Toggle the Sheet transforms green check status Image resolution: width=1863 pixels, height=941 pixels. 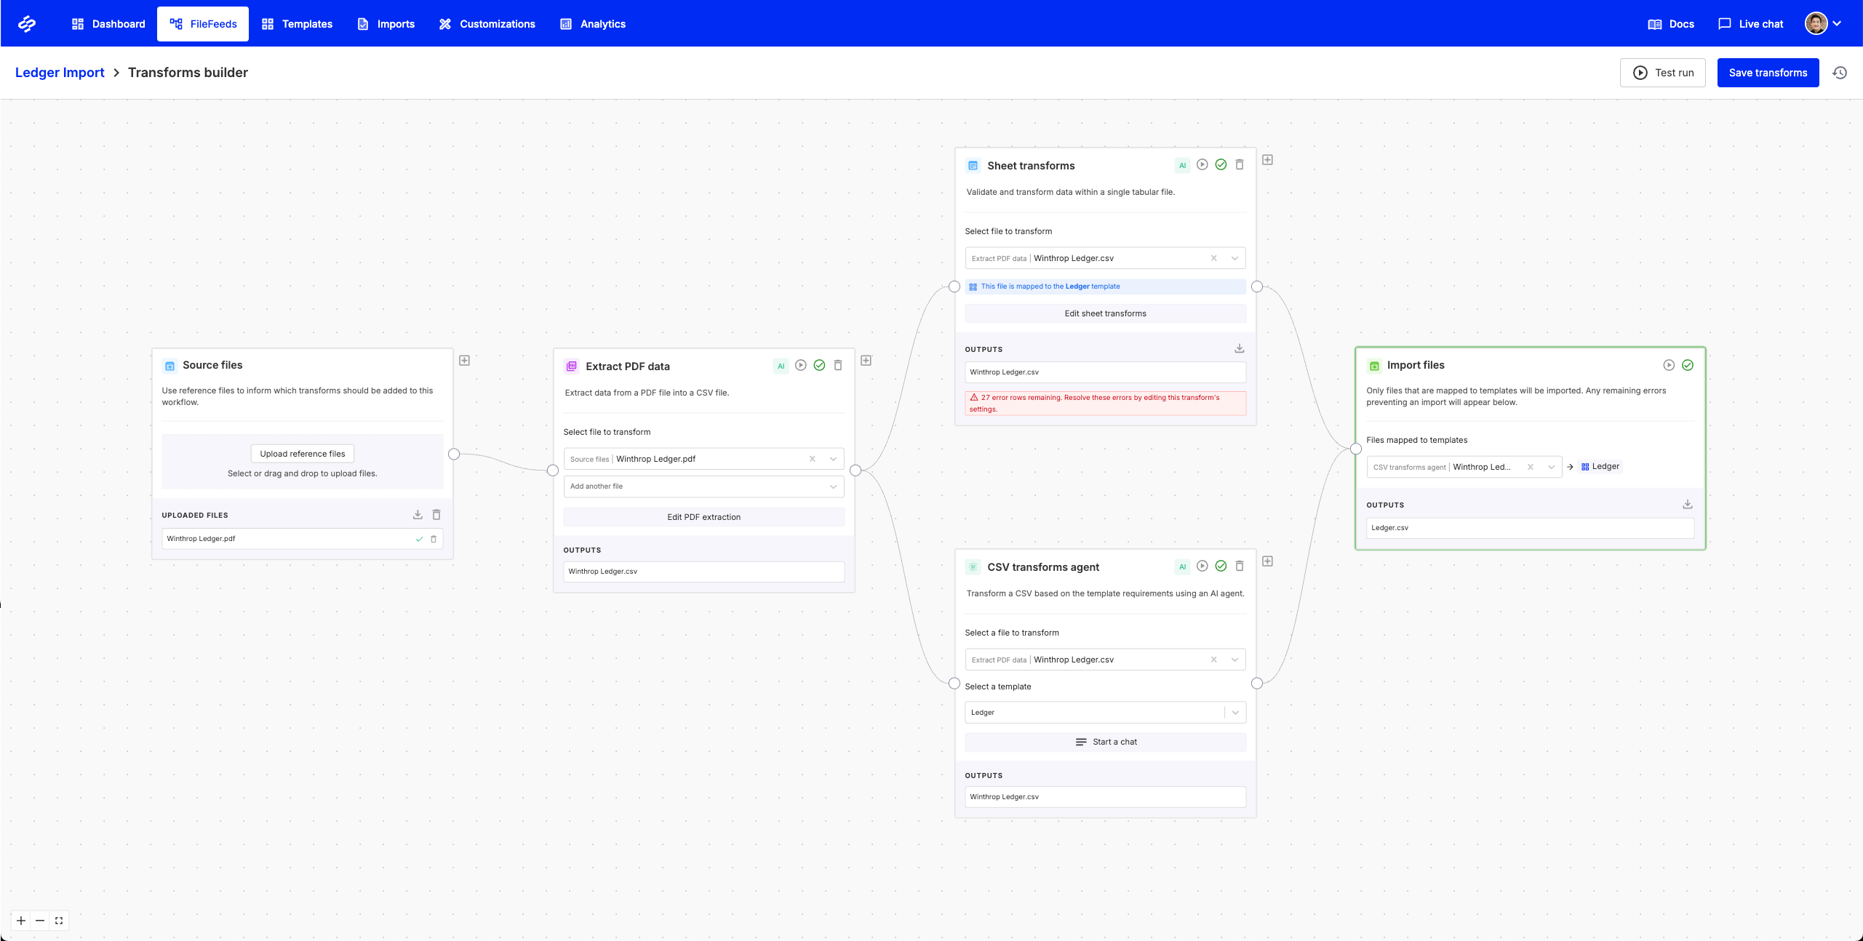tap(1221, 165)
